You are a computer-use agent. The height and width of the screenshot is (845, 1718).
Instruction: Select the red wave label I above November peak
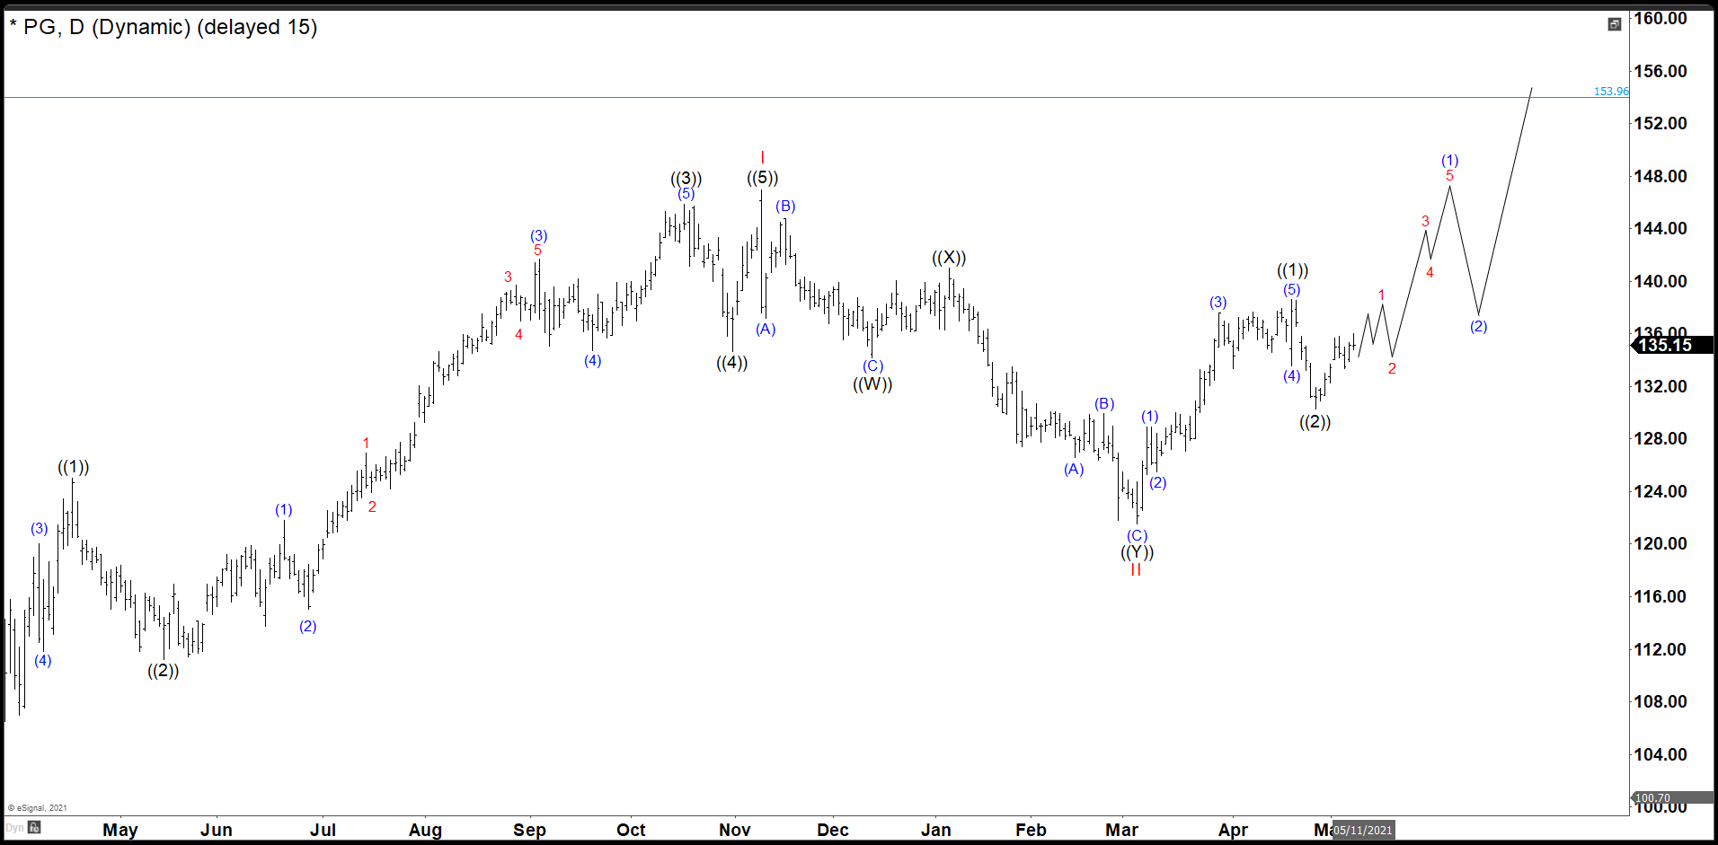point(763,155)
